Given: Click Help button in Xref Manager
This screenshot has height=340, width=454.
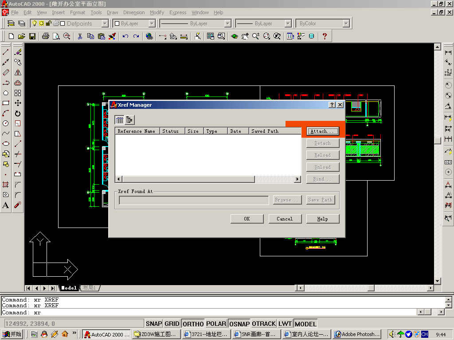Looking at the screenshot, I should 323,219.
